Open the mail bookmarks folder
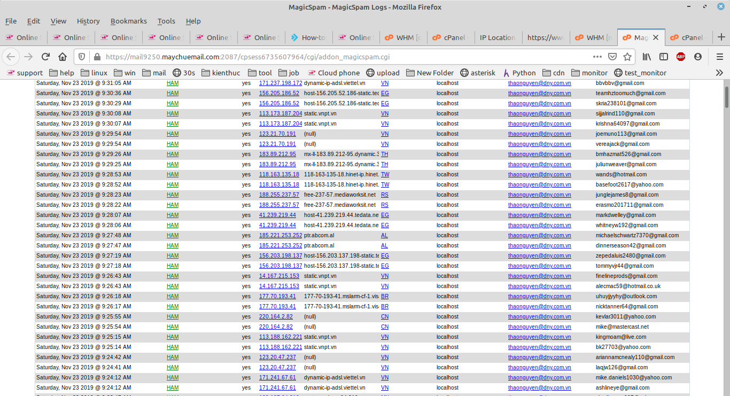 (x=154, y=73)
